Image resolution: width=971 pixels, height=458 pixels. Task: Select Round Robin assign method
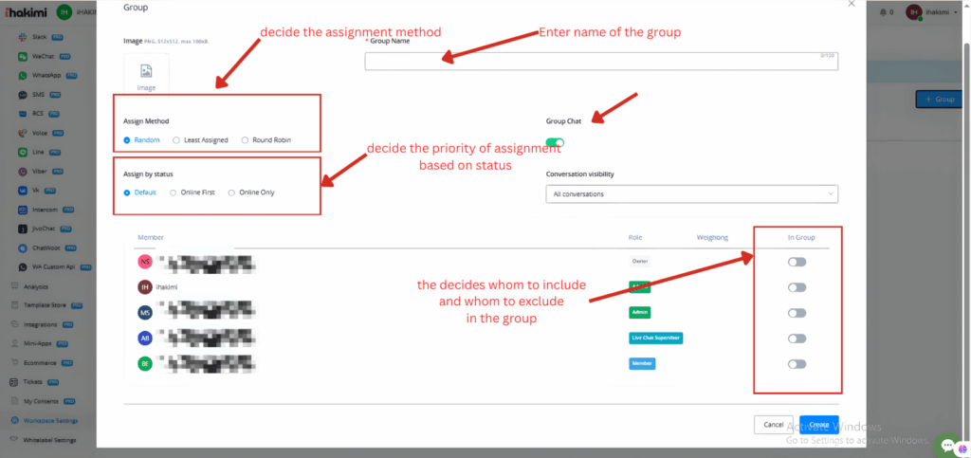[x=246, y=140]
